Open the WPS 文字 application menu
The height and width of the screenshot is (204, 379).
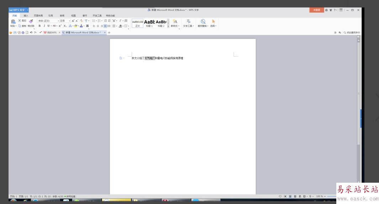click(19, 10)
